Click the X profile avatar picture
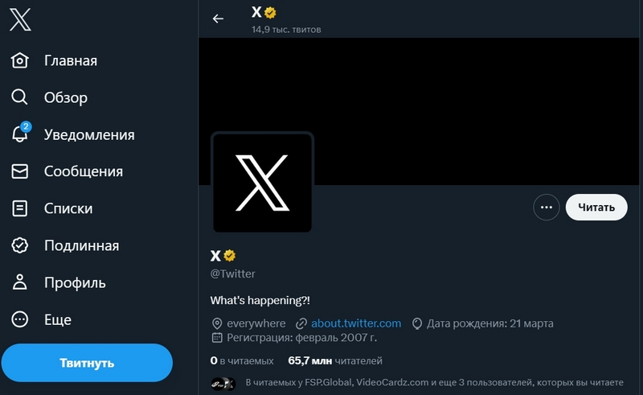643x395 pixels. pyautogui.click(x=262, y=183)
